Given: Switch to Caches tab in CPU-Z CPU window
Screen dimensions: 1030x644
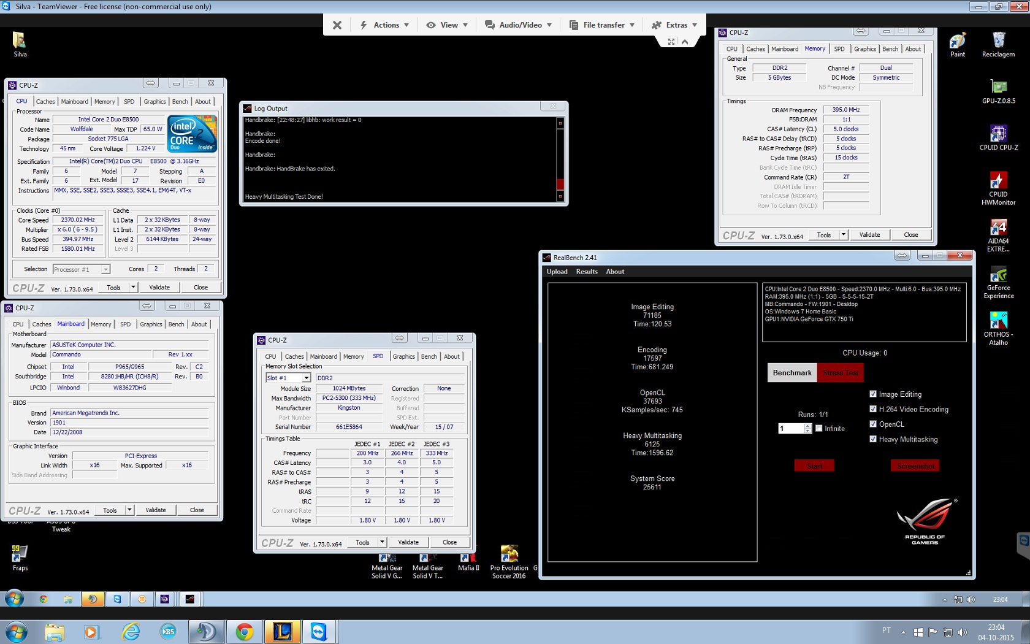Looking at the screenshot, I should point(45,102).
